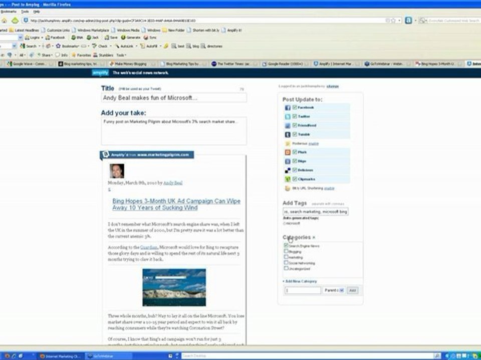Switch to the Google Reader tab

point(286,63)
